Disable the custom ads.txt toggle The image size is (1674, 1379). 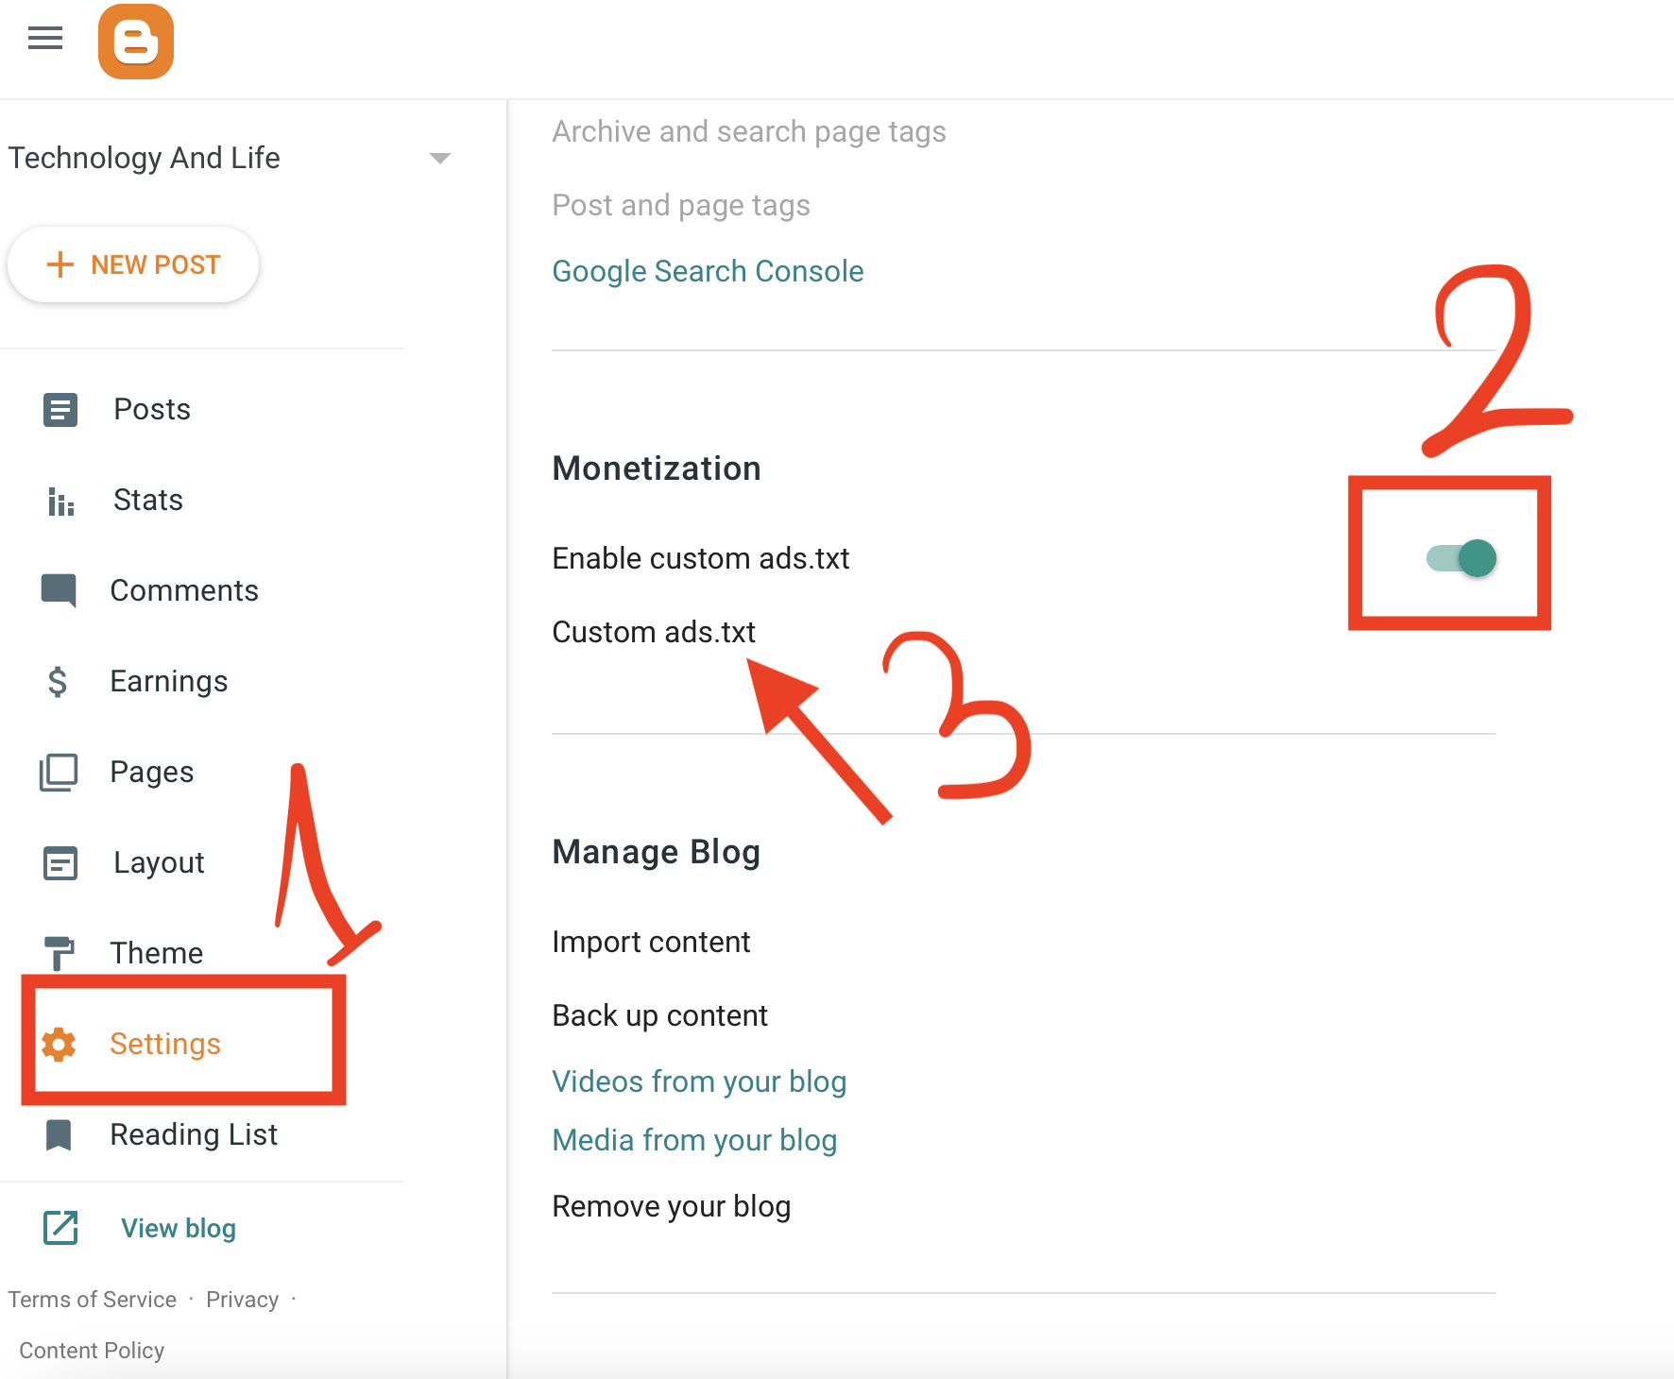tap(1461, 558)
